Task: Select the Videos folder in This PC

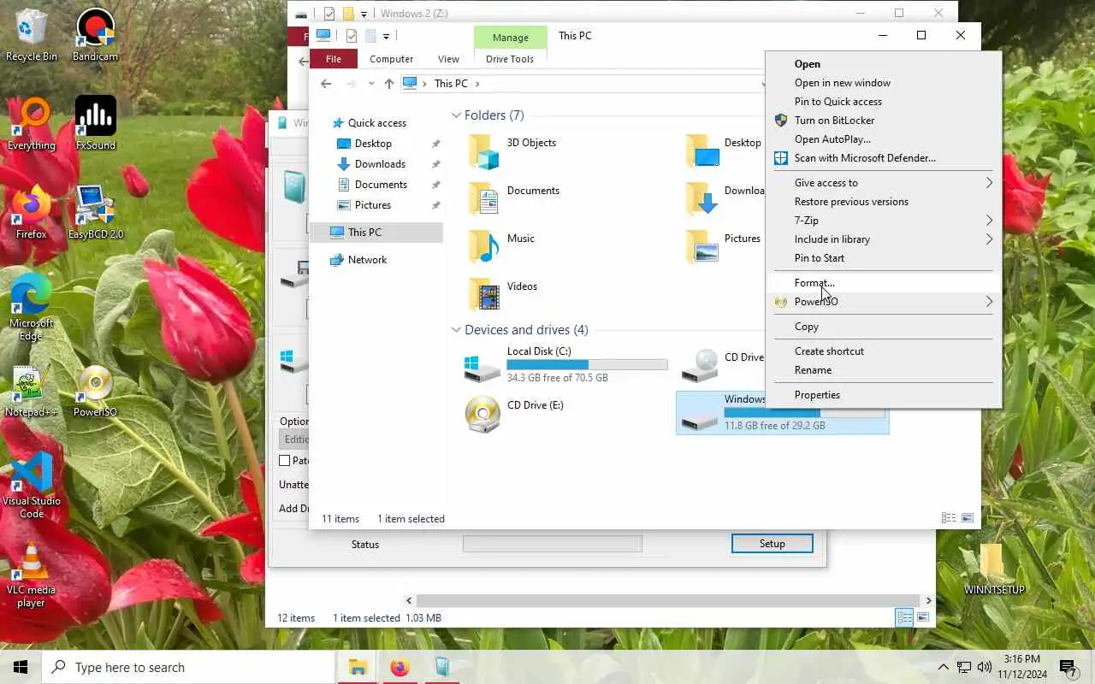Action: pos(503,295)
